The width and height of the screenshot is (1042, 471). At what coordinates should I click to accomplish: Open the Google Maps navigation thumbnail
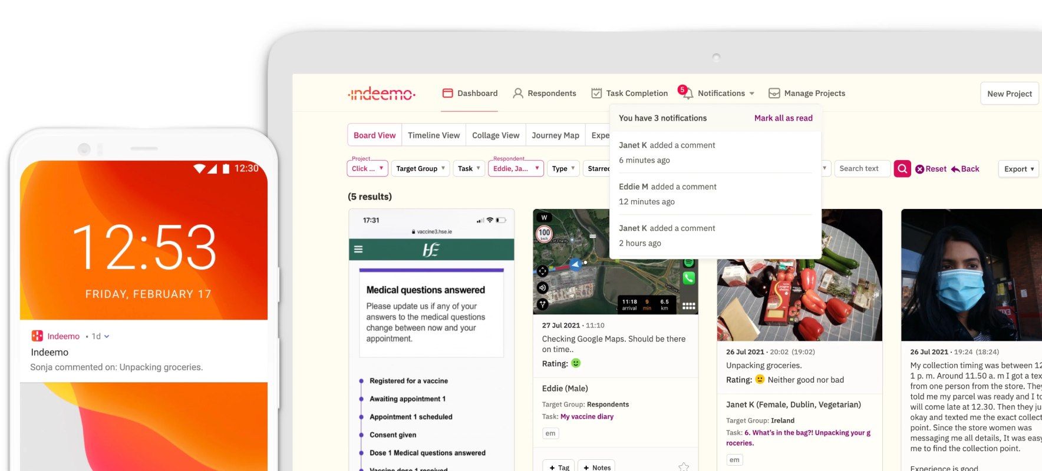coord(615,261)
